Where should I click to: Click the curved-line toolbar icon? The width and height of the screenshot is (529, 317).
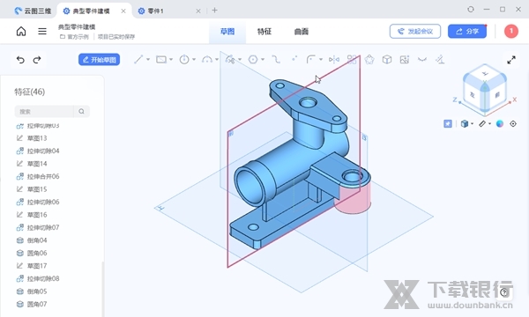tap(422, 60)
